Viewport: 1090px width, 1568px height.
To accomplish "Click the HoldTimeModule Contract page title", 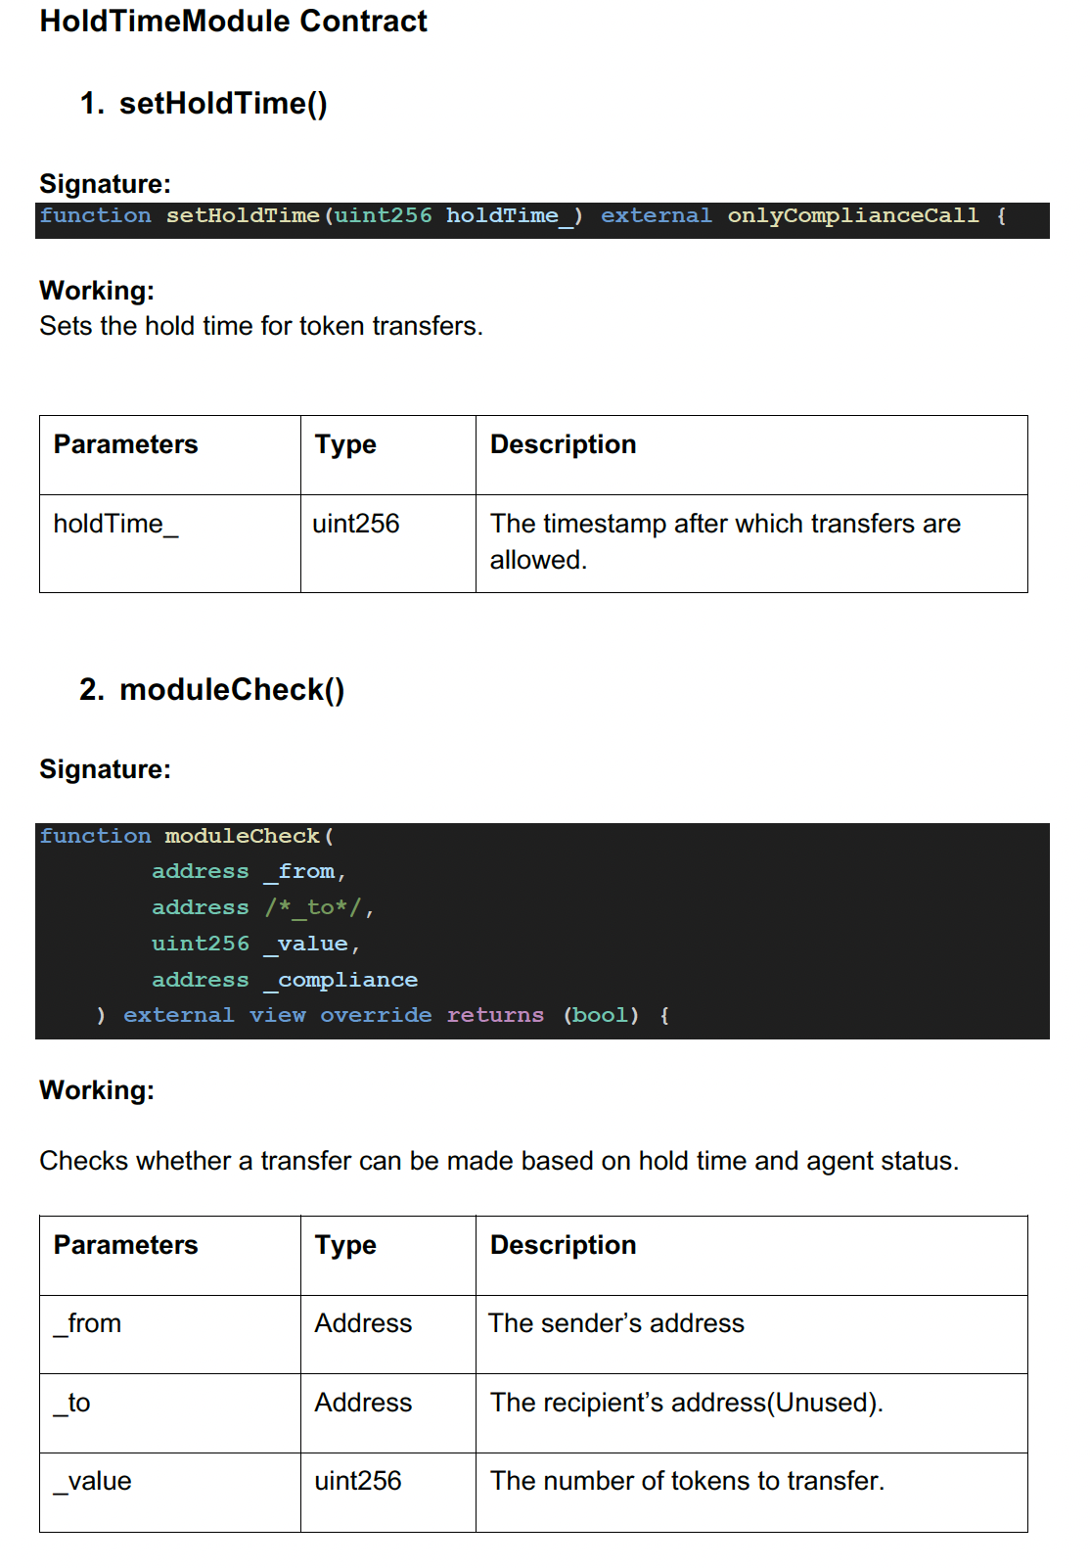I will pyautogui.click(x=233, y=22).
